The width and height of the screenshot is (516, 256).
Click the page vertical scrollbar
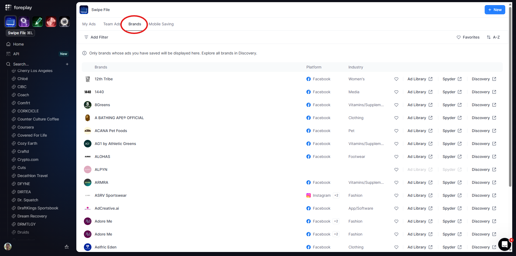pyautogui.click(x=510, y=97)
